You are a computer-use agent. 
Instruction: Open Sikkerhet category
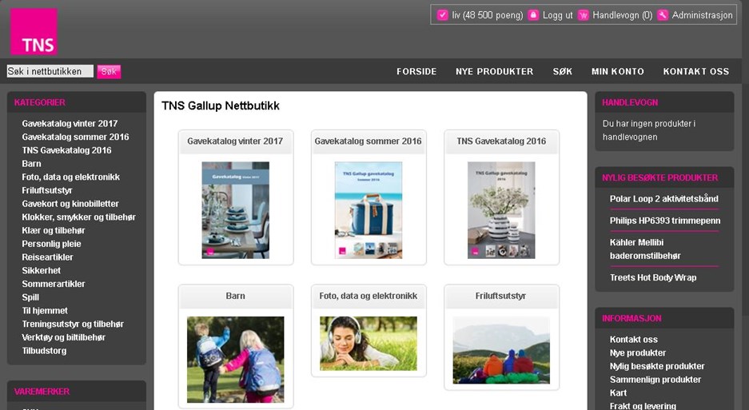[41, 270]
